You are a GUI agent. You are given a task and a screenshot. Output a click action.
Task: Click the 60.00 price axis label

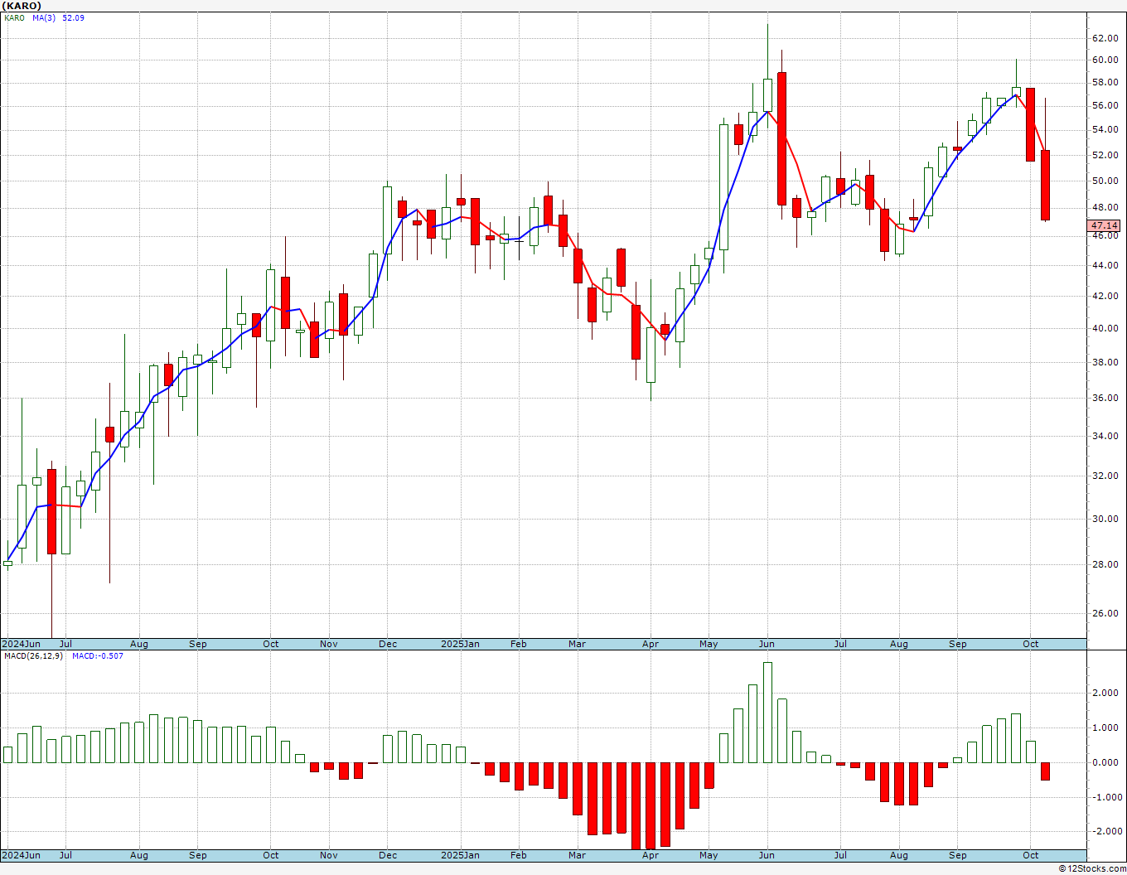coord(1105,60)
